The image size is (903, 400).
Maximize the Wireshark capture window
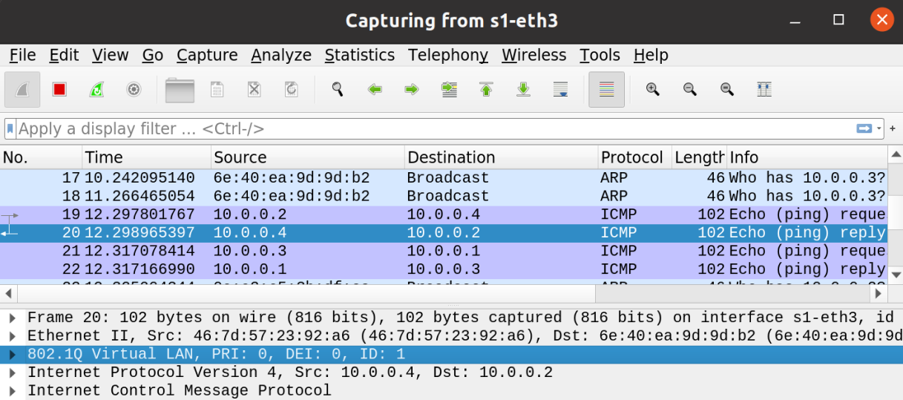[x=838, y=20]
